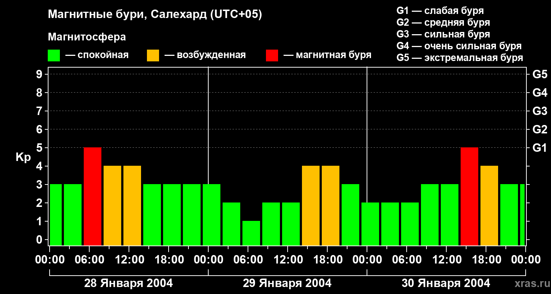Click the 18:00 time label under 29 January
The width and height of the screenshot is (551, 294).
click(x=327, y=260)
